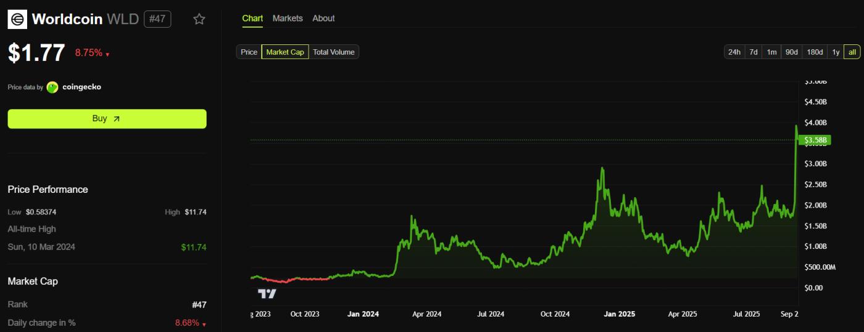Viewport: 864px width, 332px height.
Task: Click the arrow icon on Buy button
Action: [x=117, y=118]
